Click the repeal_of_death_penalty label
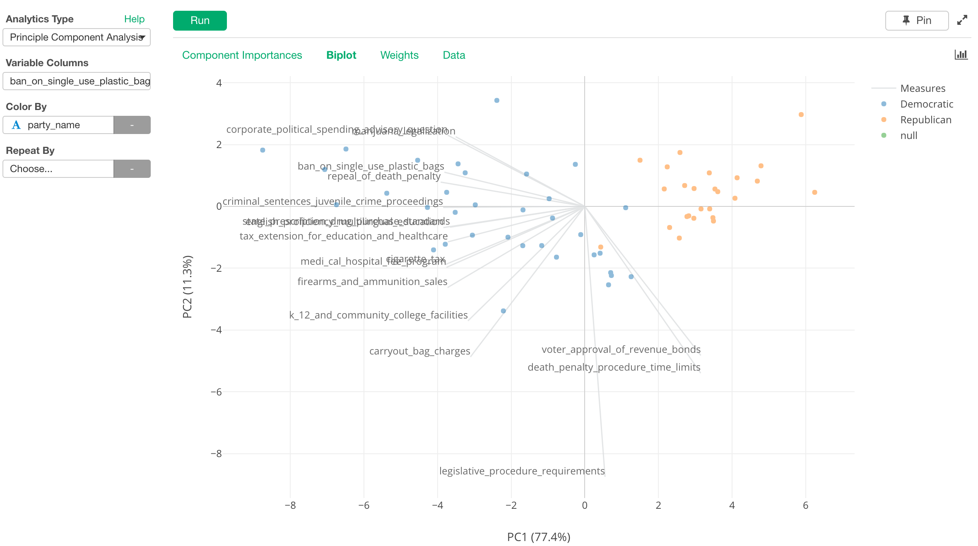 click(x=384, y=176)
